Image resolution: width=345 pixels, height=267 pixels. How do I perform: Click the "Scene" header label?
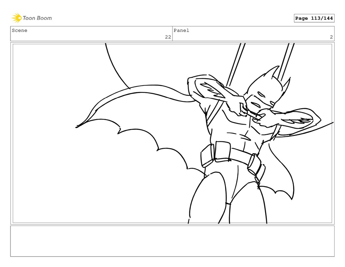pos(20,30)
